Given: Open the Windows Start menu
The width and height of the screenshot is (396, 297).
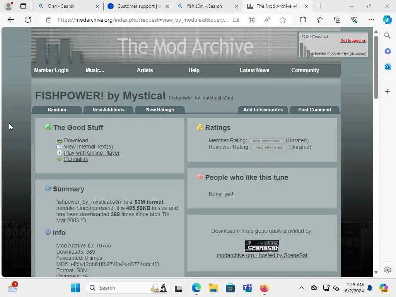Looking at the screenshot, I should tap(75, 288).
